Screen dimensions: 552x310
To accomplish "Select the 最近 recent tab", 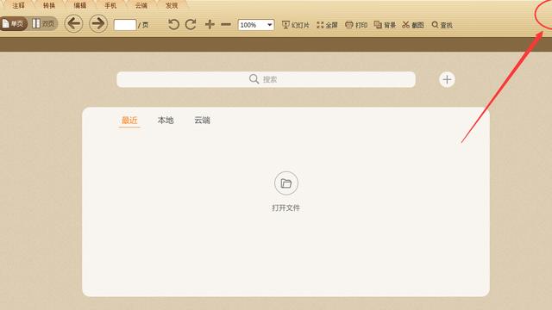I will coord(129,121).
